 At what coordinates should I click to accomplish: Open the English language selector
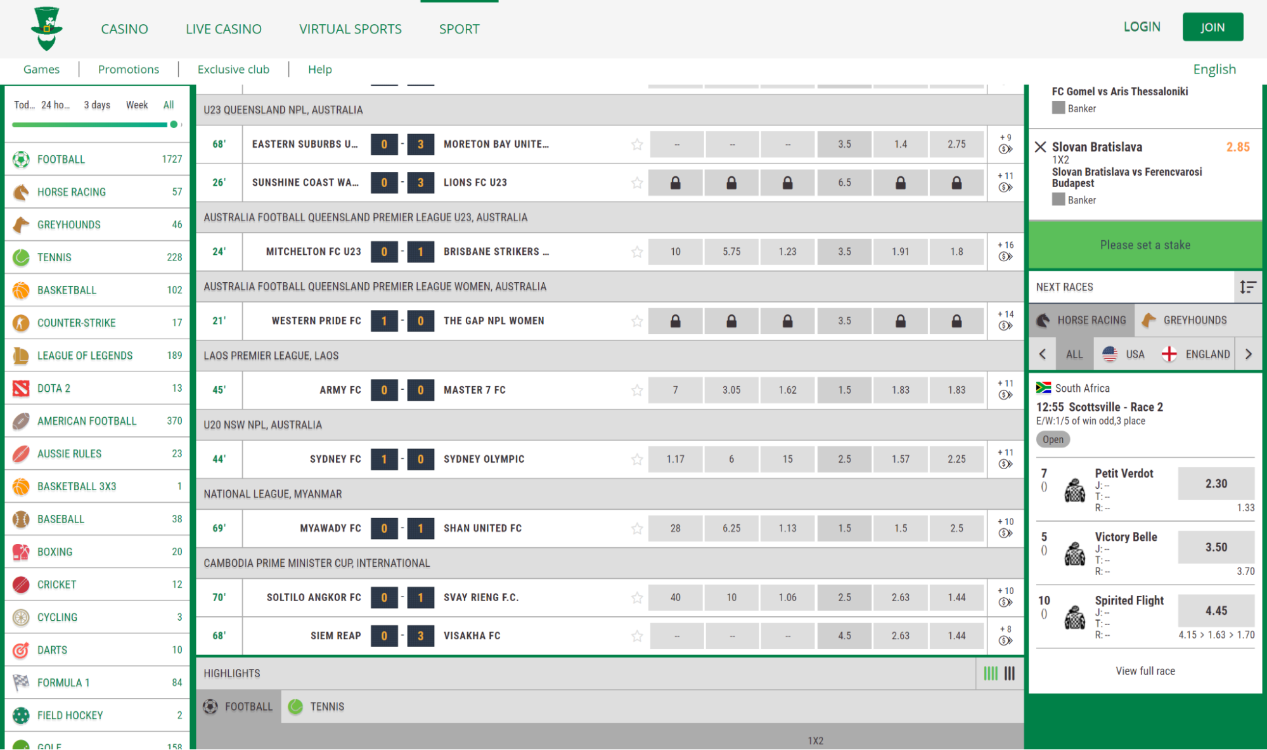[x=1214, y=69]
